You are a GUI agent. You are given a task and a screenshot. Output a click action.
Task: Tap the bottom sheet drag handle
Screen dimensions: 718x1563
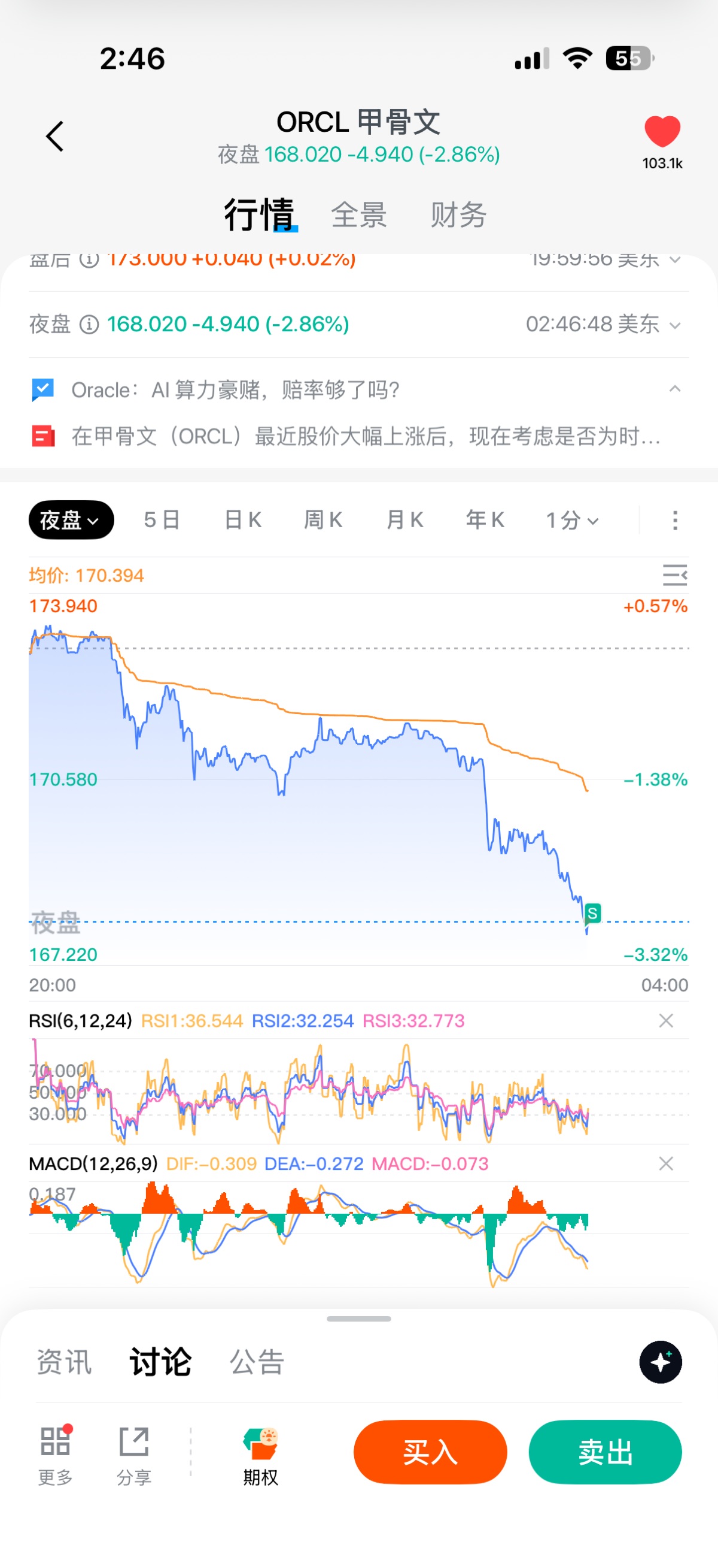358,1319
